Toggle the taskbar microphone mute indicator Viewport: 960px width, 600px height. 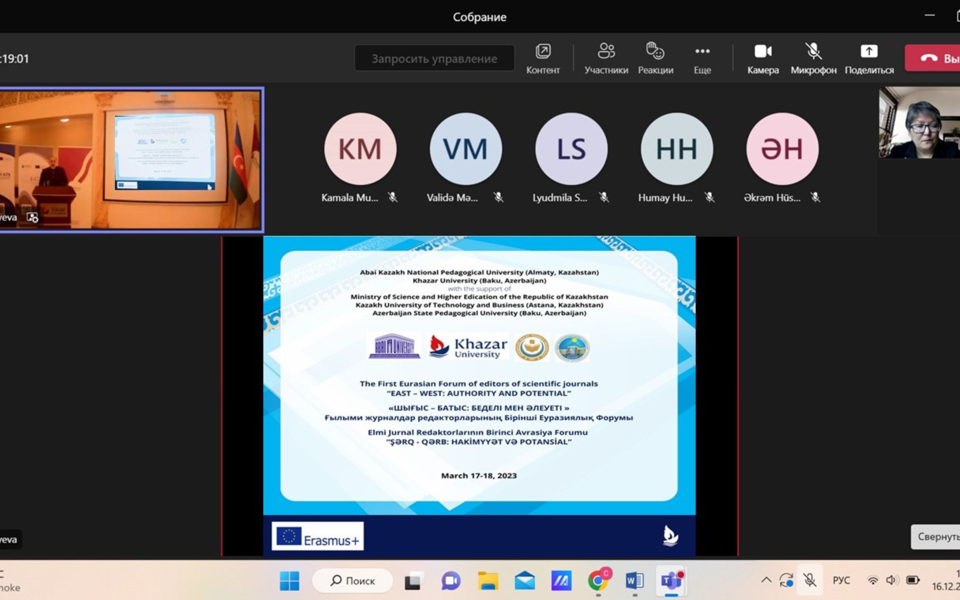(809, 580)
